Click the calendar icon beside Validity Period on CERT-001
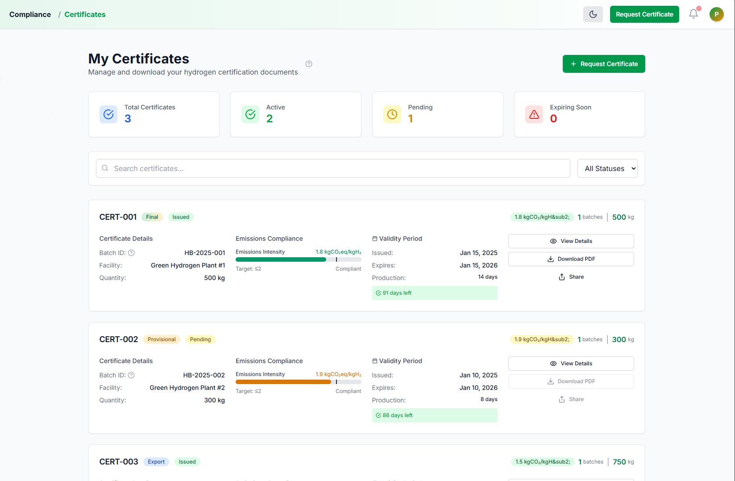 [375, 238]
